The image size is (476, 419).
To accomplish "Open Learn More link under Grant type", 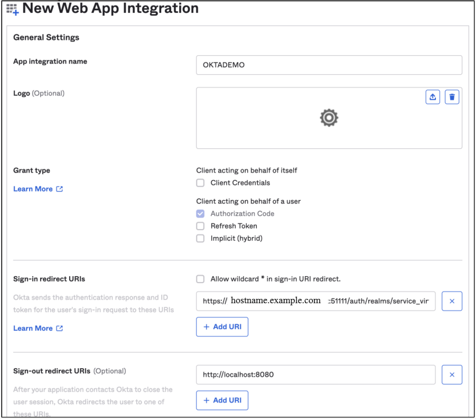I will click(x=33, y=189).
